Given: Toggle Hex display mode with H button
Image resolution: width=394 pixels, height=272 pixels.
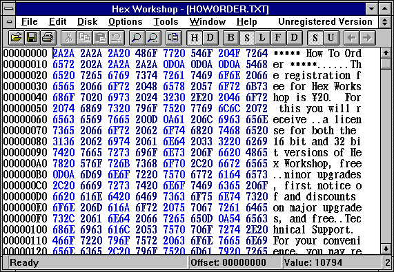Looking at the screenshot, I should [x=194, y=38].
